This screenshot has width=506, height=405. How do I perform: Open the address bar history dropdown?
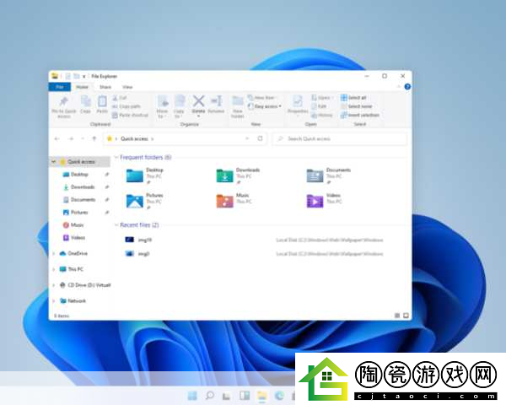coord(247,138)
